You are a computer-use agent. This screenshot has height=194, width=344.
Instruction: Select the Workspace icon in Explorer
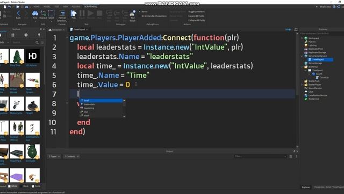[306, 38]
